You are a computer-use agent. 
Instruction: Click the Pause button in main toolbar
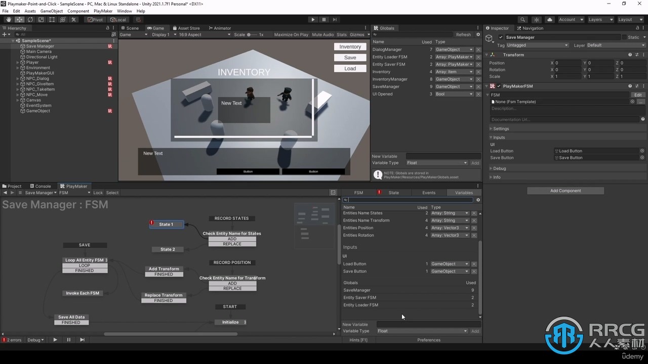(324, 20)
